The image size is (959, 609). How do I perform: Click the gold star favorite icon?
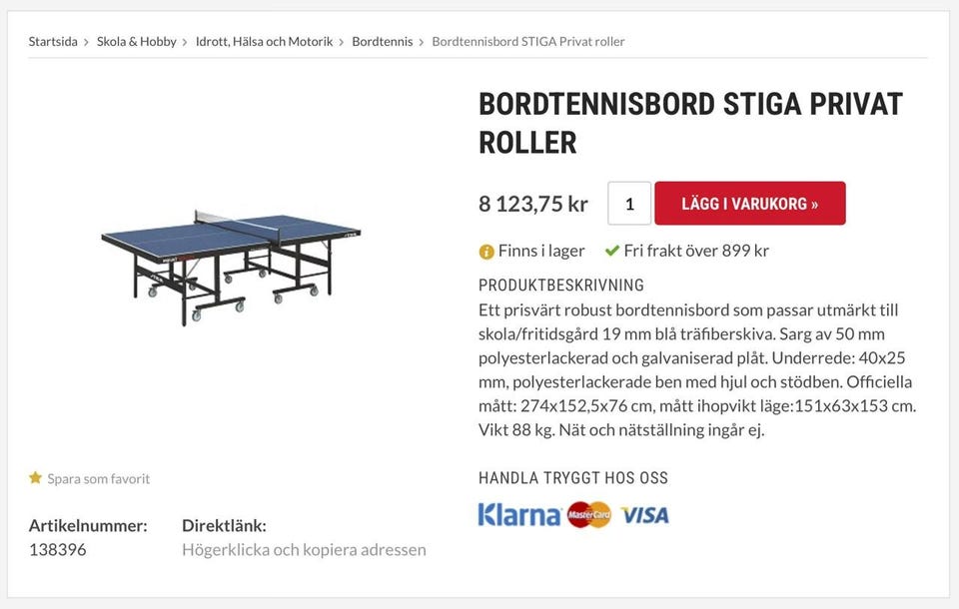click(x=36, y=478)
